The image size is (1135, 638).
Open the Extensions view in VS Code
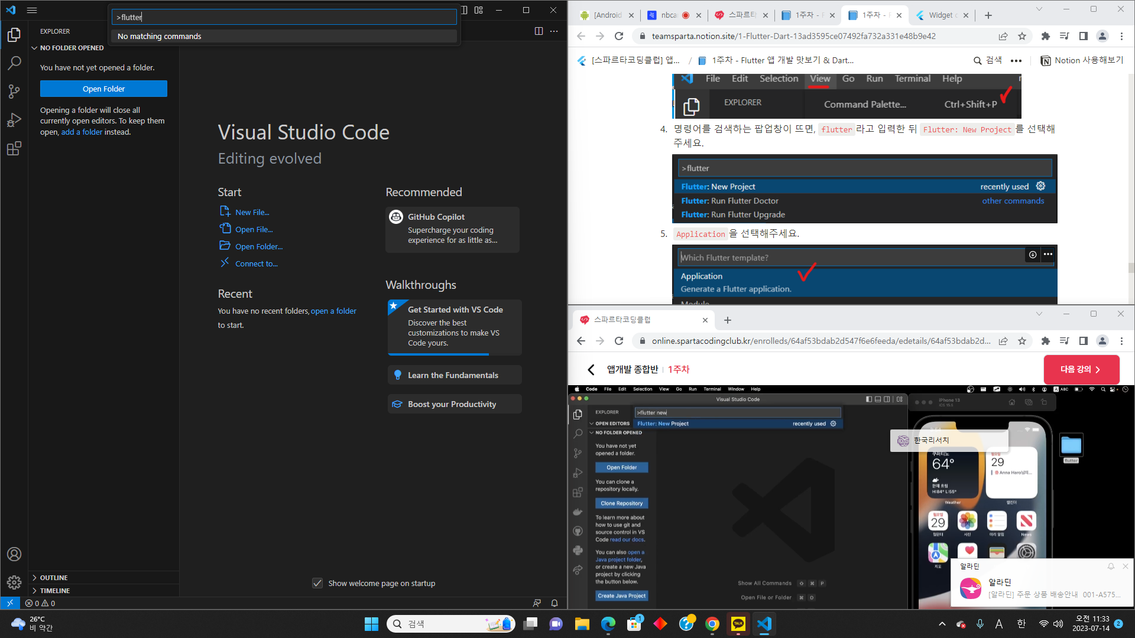[x=14, y=148]
